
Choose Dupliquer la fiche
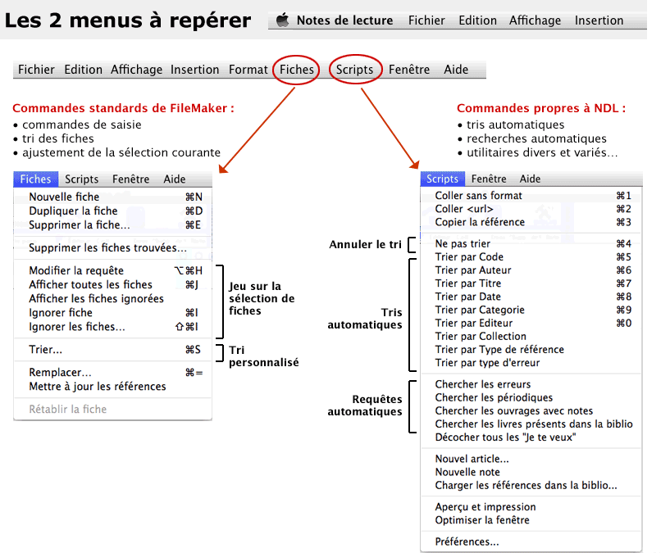(113, 211)
